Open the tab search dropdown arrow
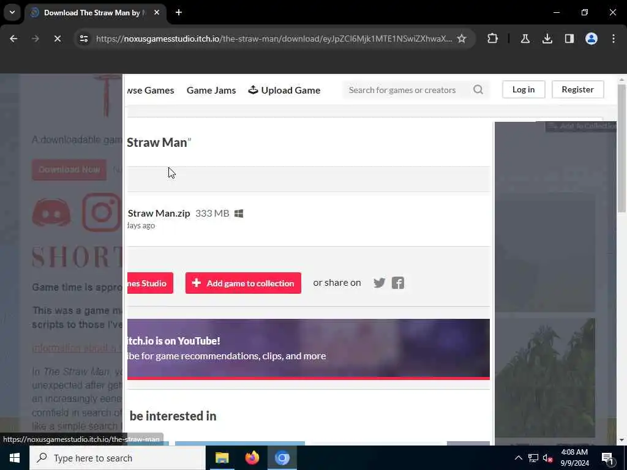The height and width of the screenshot is (470, 627). point(12,12)
